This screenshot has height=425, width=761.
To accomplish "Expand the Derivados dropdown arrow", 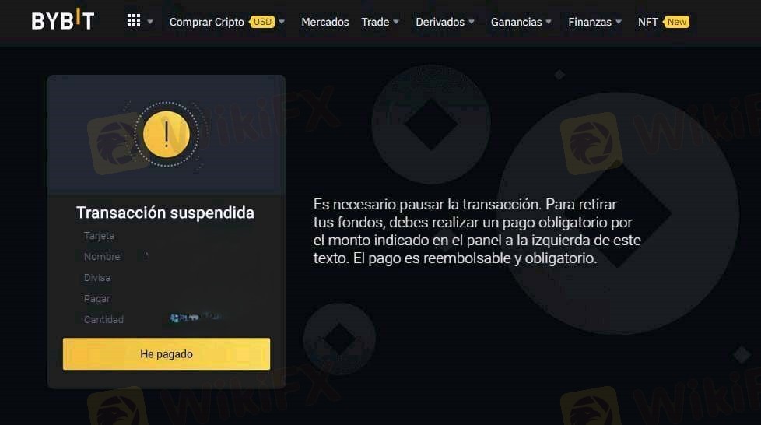I will [472, 22].
